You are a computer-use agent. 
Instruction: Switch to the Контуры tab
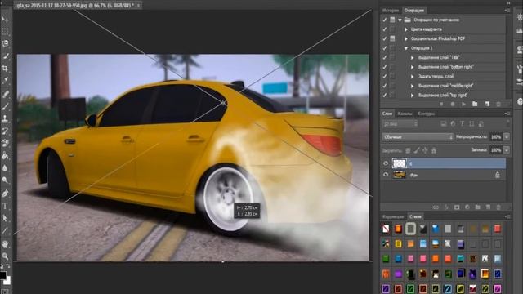tap(427, 114)
